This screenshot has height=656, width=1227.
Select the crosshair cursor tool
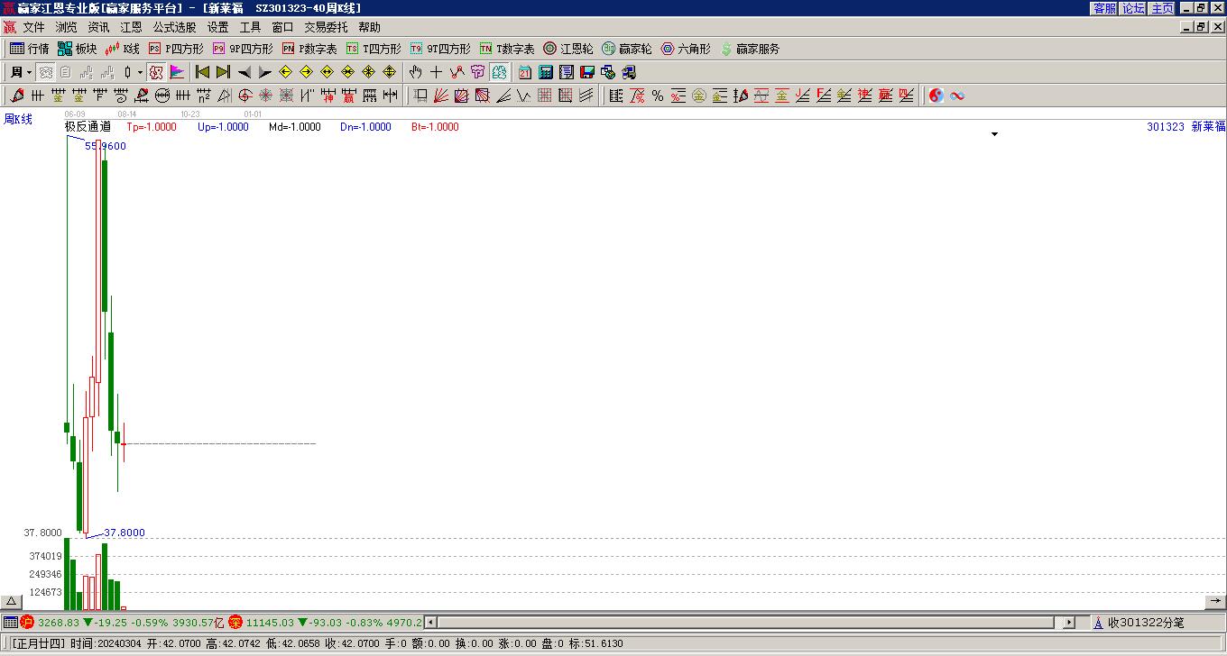pyautogui.click(x=436, y=72)
